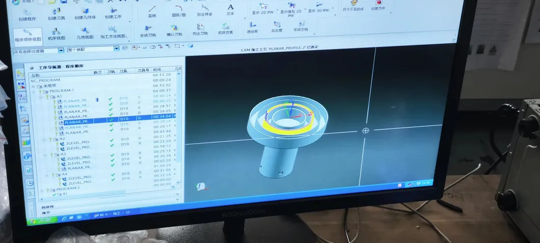The width and height of the screenshot is (540, 243).
Task: Switch to Geometry View (几何视图)
Action: click(85, 33)
